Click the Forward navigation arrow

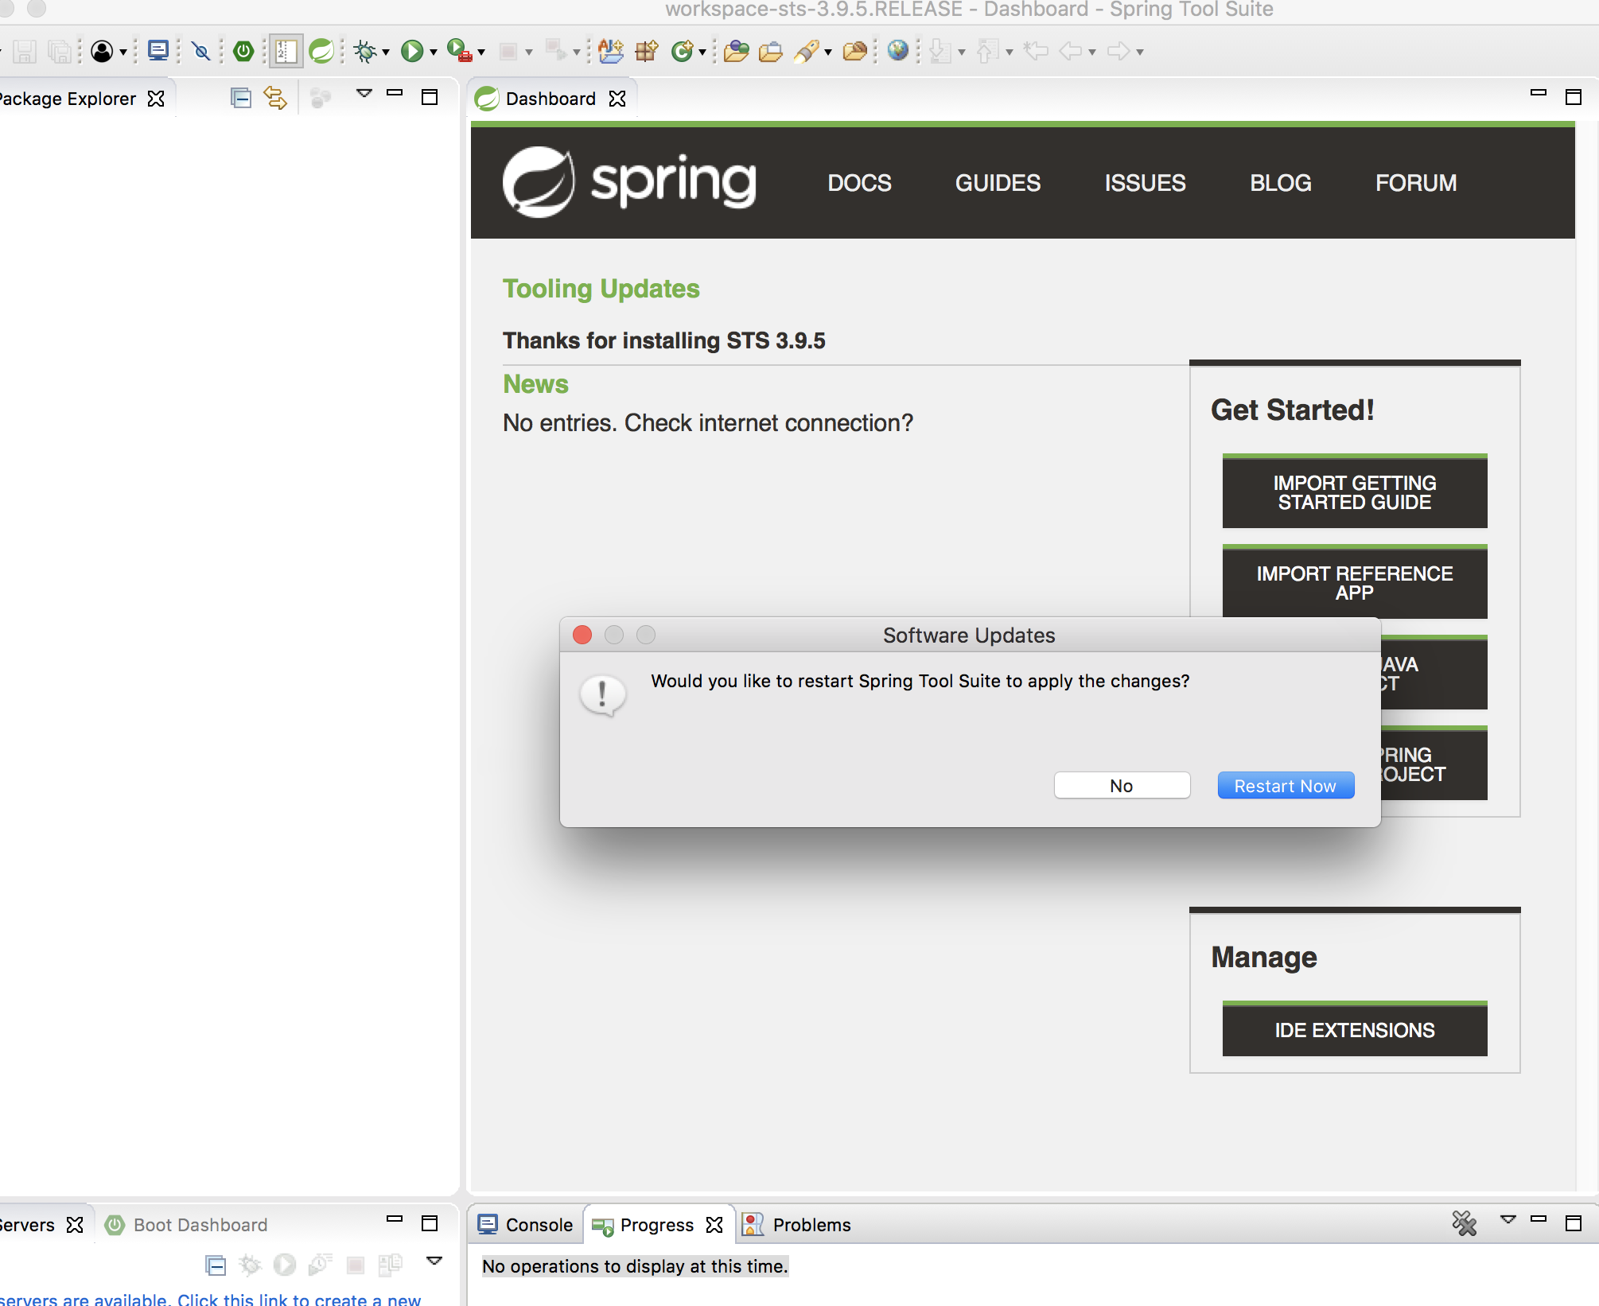pos(1119,52)
